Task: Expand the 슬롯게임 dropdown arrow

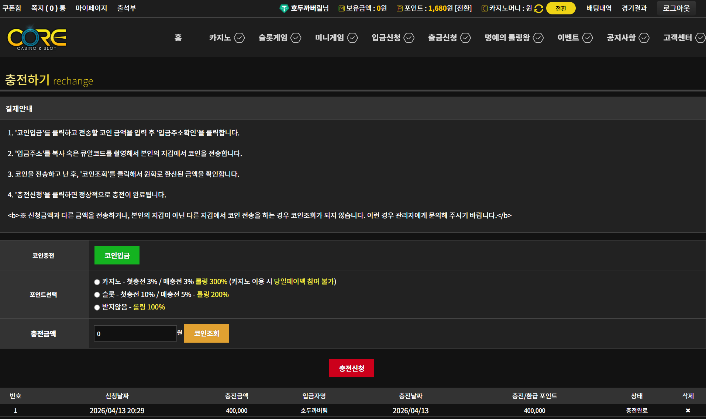Action: click(x=296, y=38)
